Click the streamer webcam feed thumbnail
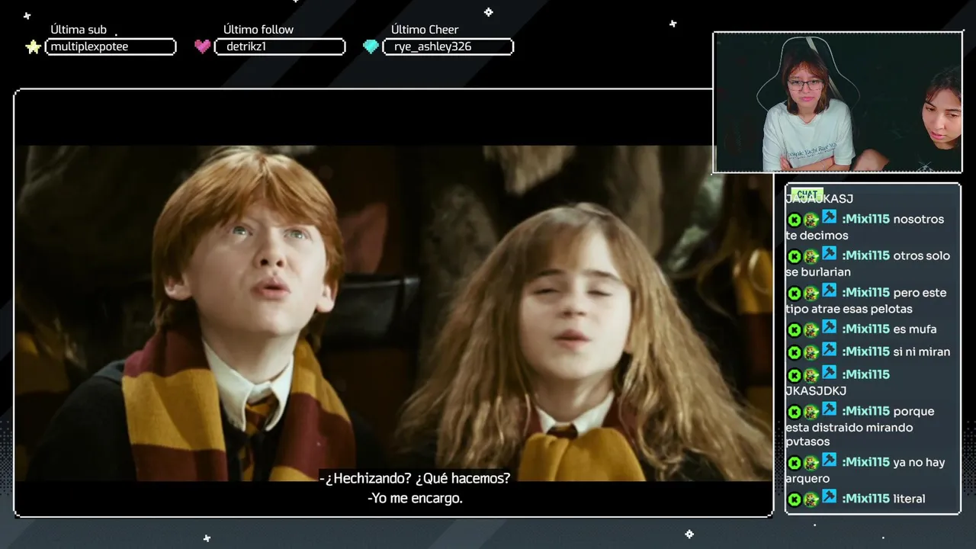Image resolution: width=976 pixels, height=549 pixels. pyautogui.click(x=837, y=102)
